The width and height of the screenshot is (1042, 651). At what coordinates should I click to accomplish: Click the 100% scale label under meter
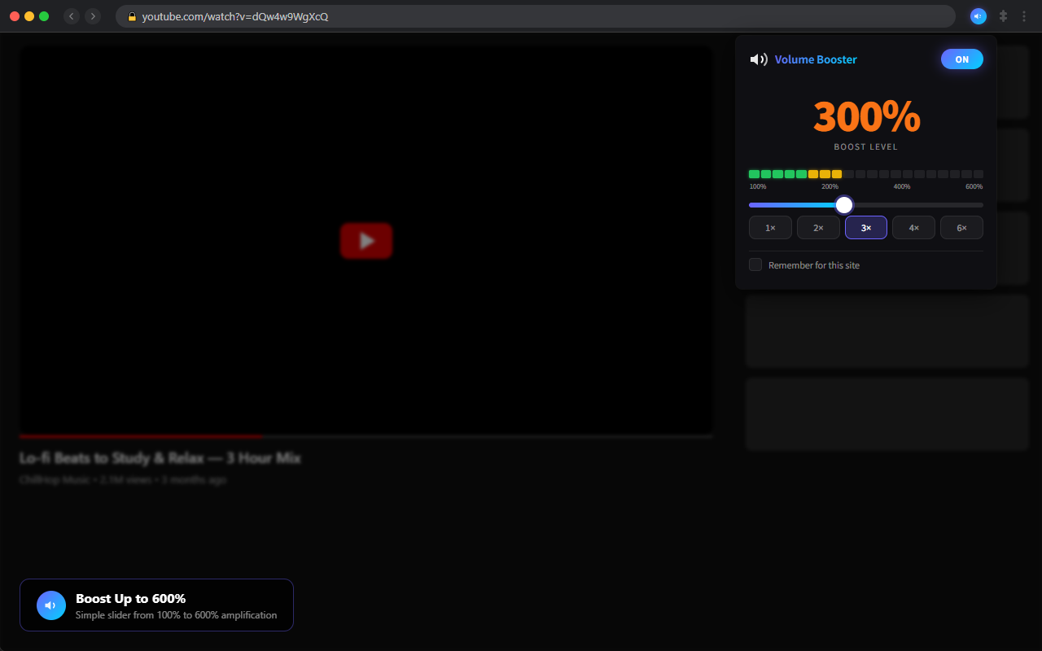757,186
